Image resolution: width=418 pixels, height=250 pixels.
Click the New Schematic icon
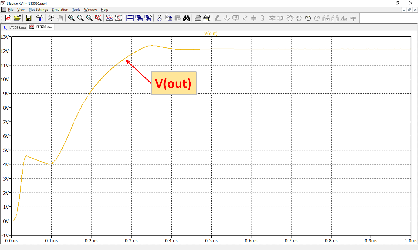[8, 18]
